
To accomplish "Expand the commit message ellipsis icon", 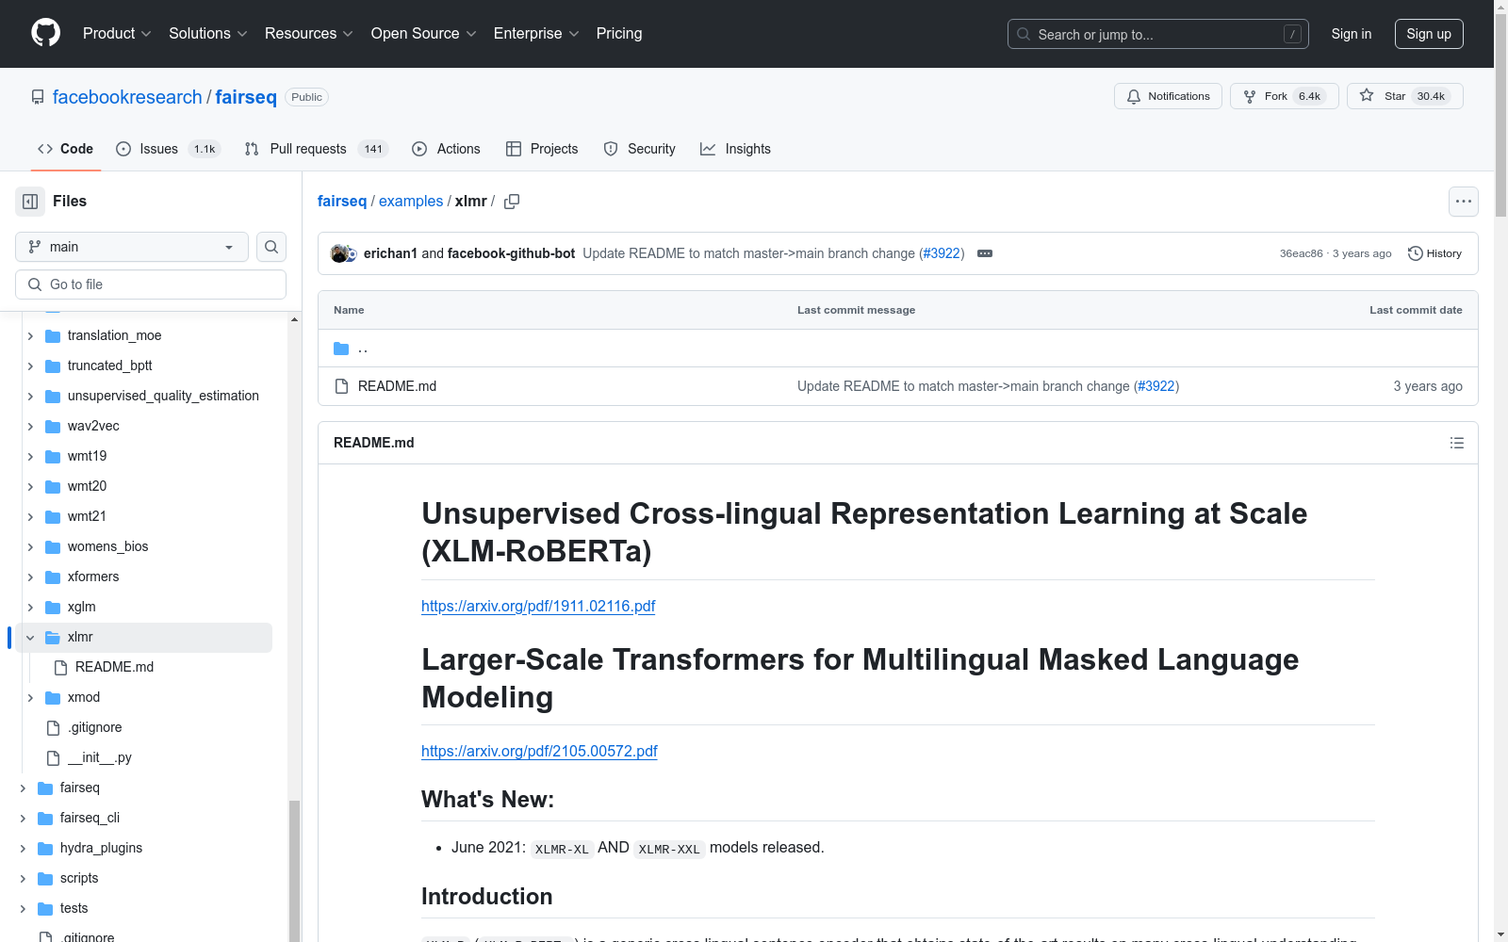I will tap(985, 253).
